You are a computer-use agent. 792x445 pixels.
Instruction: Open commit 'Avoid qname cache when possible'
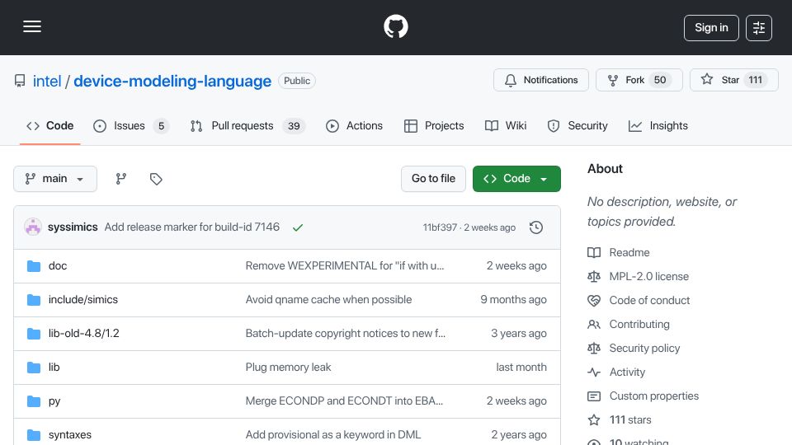(x=328, y=300)
